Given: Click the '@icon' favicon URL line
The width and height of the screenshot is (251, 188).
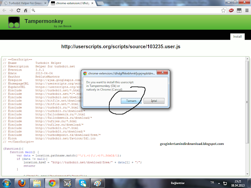Looking at the screenshot, I should point(49,138).
